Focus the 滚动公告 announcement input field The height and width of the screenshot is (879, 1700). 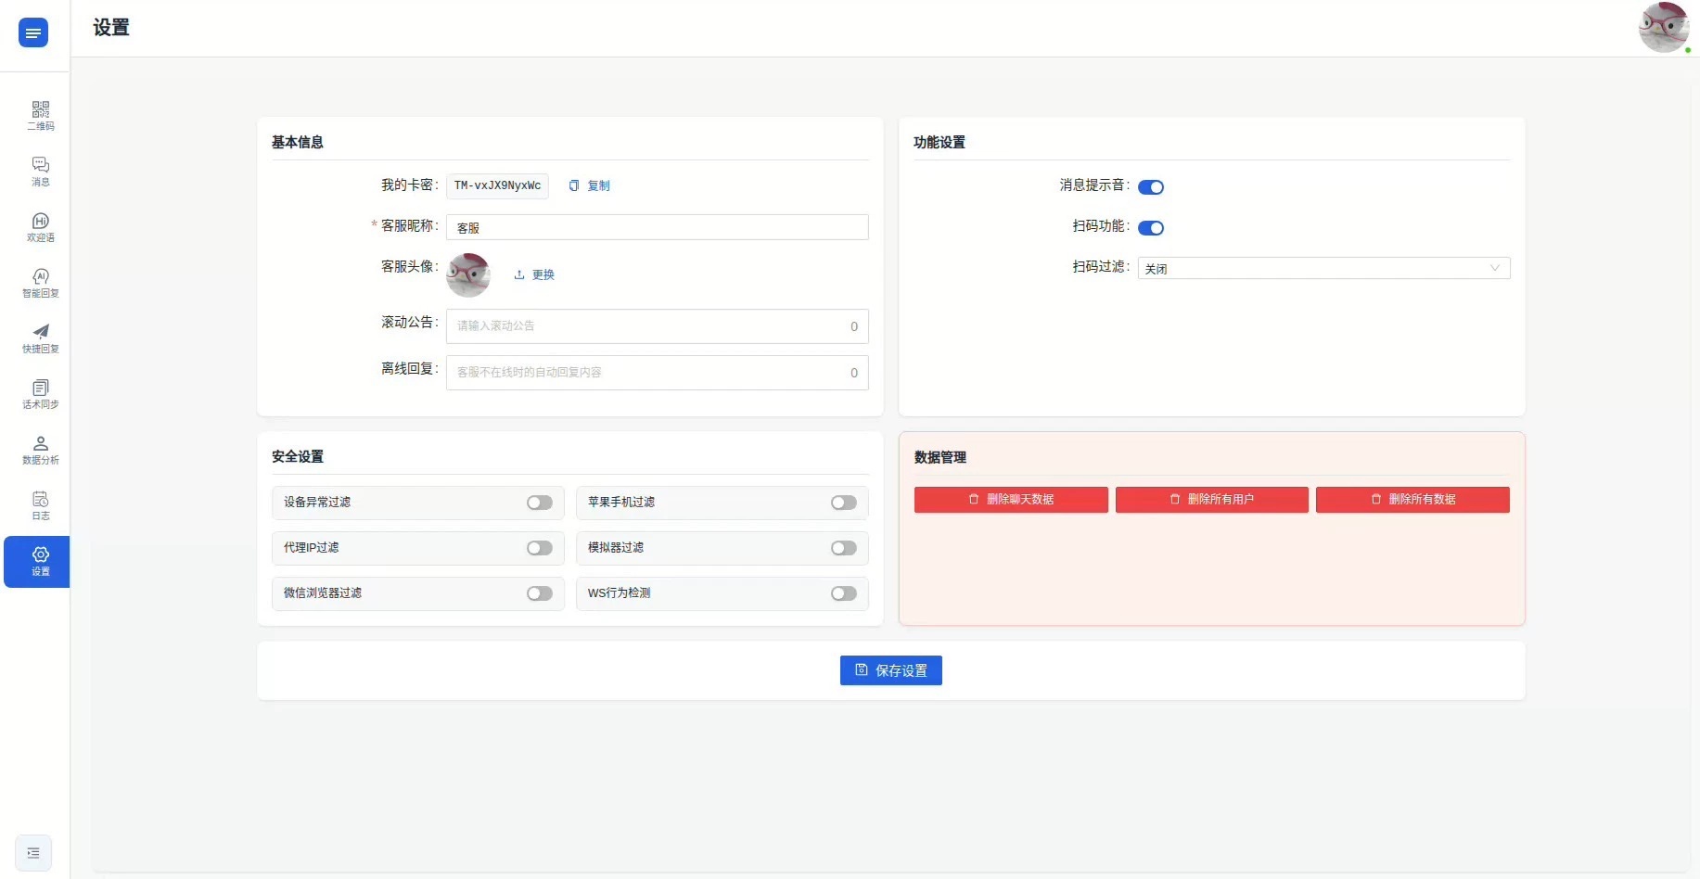[x=658, y=326]
